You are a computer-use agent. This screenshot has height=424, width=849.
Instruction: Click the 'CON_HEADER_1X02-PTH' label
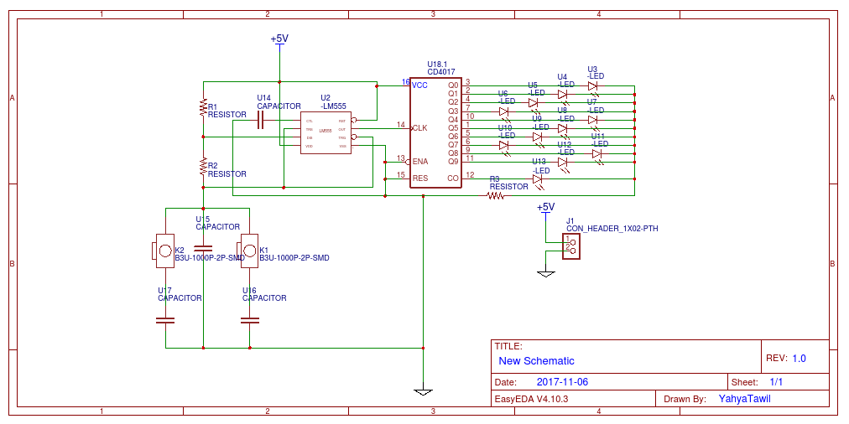[612, 229]
